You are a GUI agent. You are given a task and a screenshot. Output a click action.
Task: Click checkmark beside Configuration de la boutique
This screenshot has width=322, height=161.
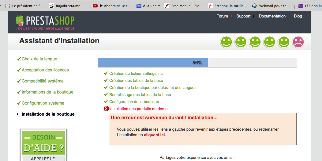[106, 102]
